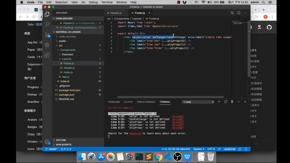The image size is (290, 163).
Task: Split the terminal panel
Action: click(x=226, y=101)
